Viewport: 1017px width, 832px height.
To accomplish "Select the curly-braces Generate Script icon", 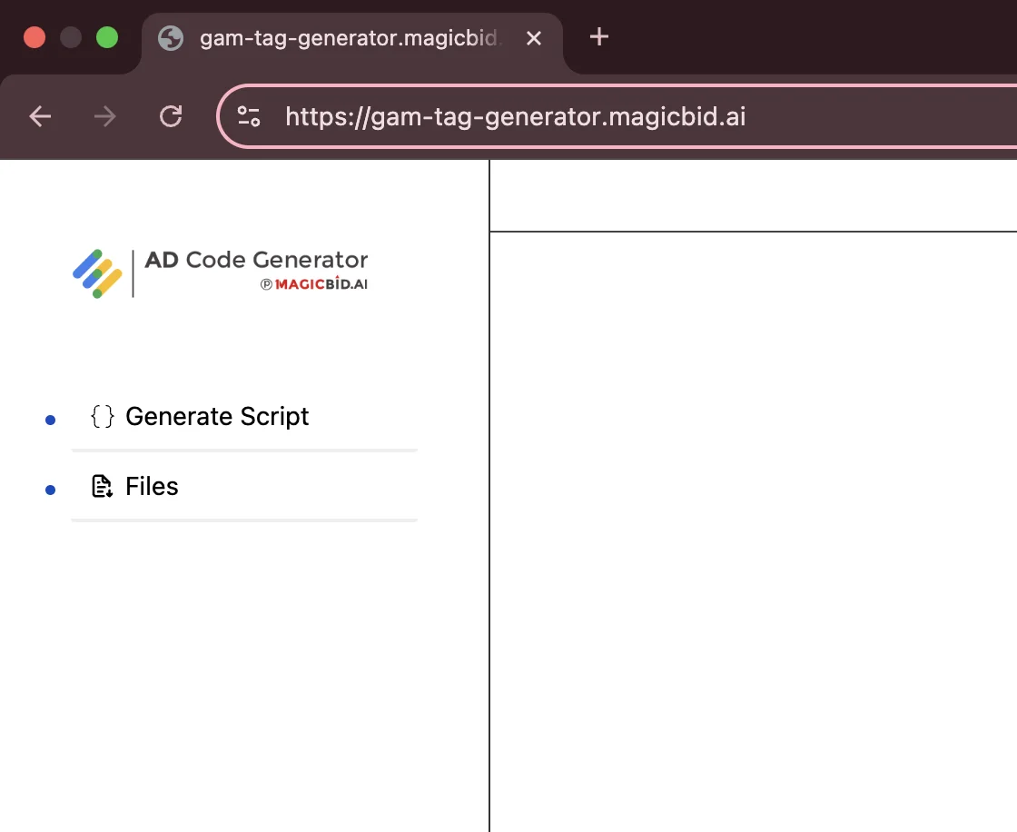I will 102,416.
